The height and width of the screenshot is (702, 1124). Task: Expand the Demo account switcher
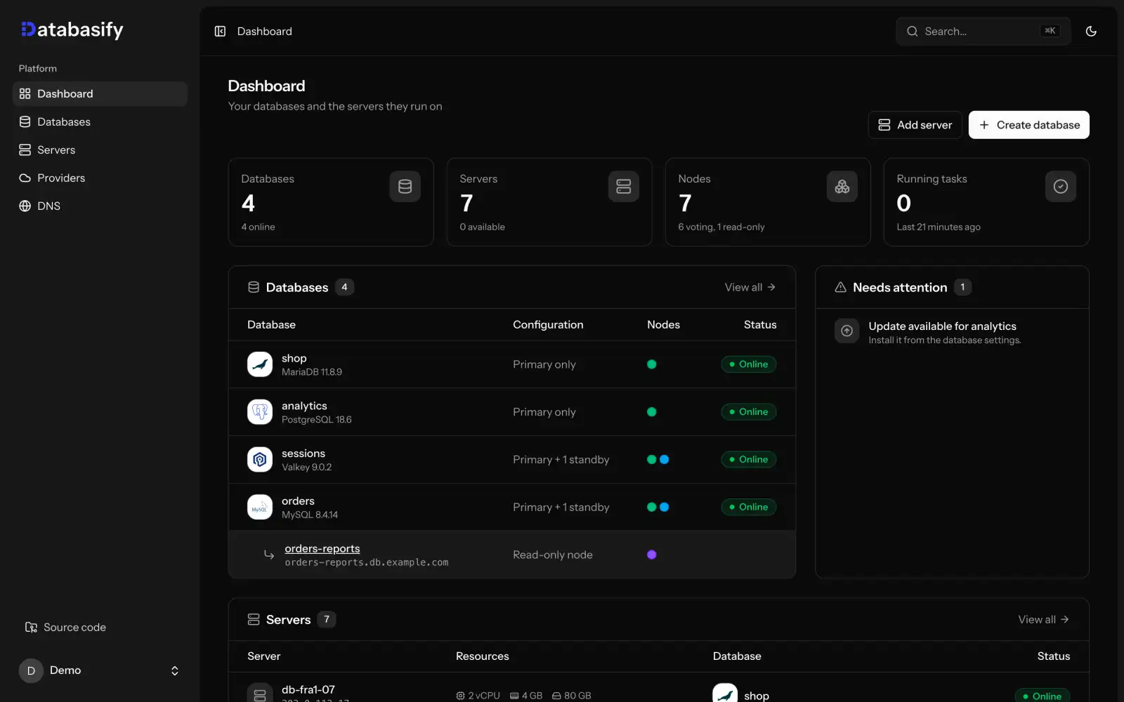pyautogui.click(x=100, y=670)
